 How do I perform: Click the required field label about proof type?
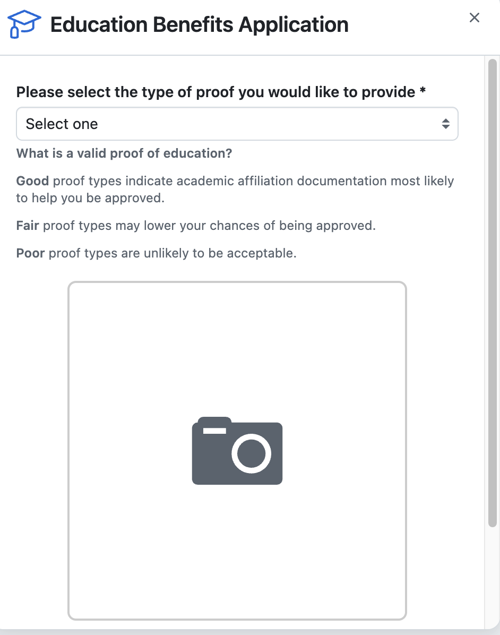(x=212, y=91)
